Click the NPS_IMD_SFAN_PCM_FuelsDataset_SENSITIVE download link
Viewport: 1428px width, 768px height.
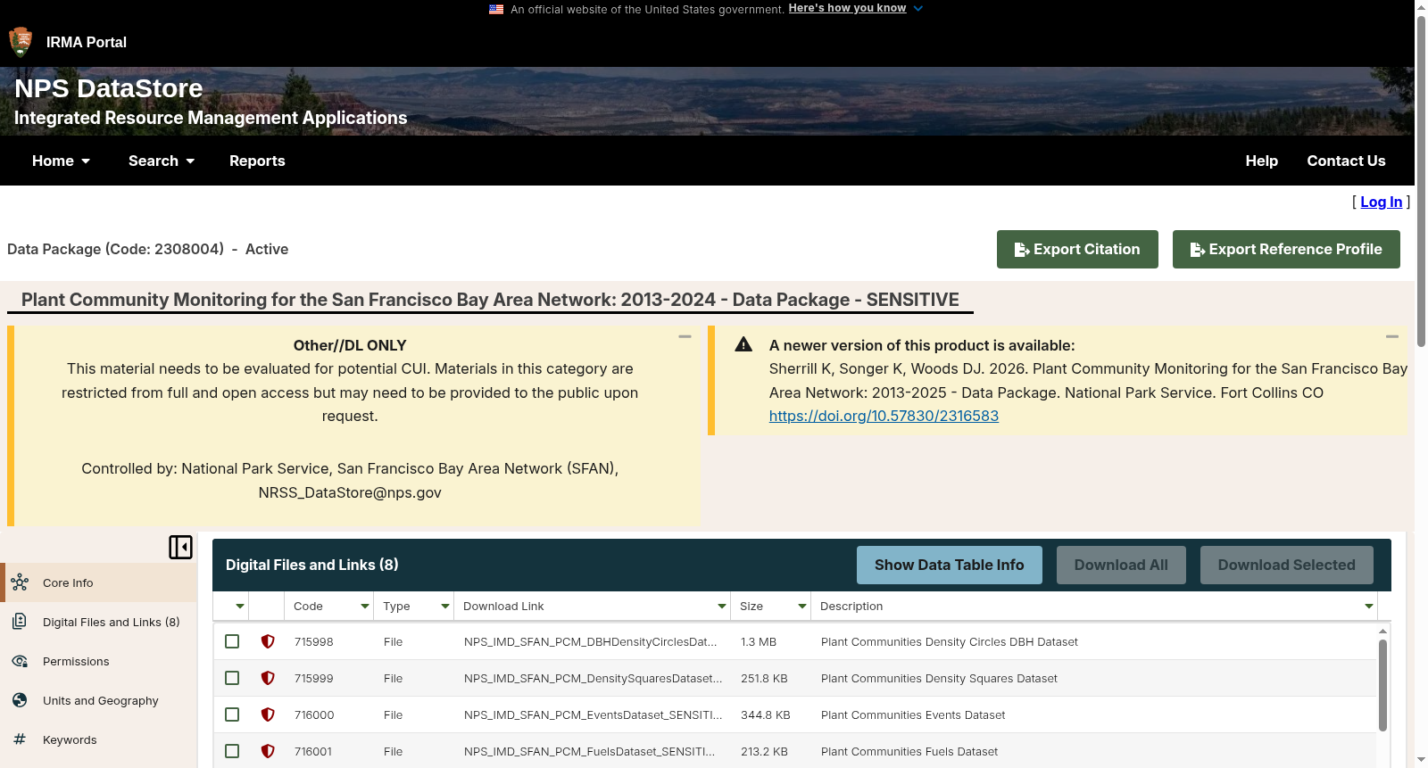(x=589, y=751)
